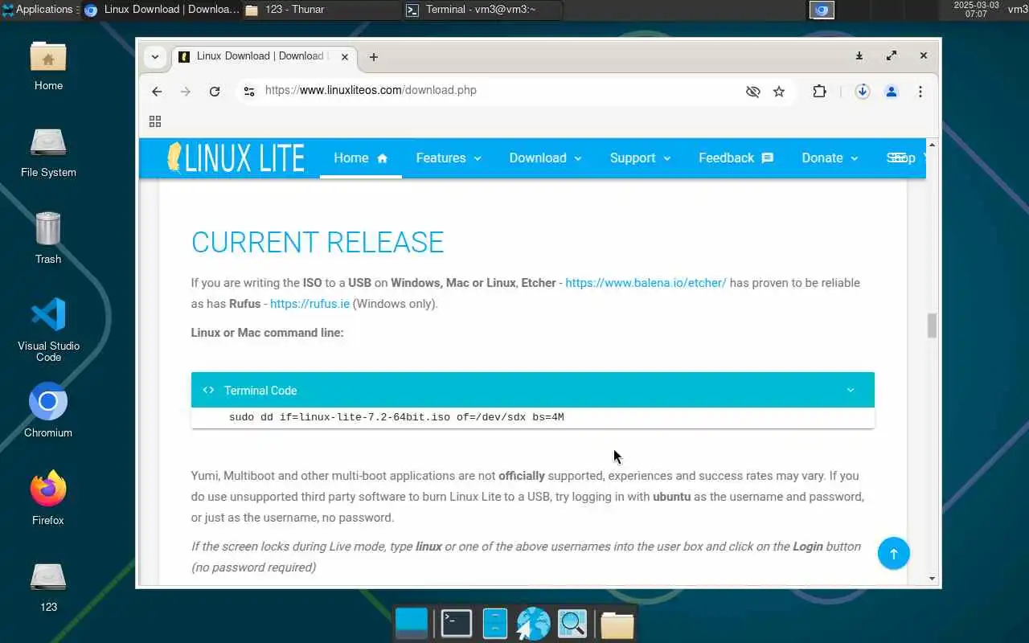
Task: Open a new browser tab with the plus
Action: pos(374,56)
